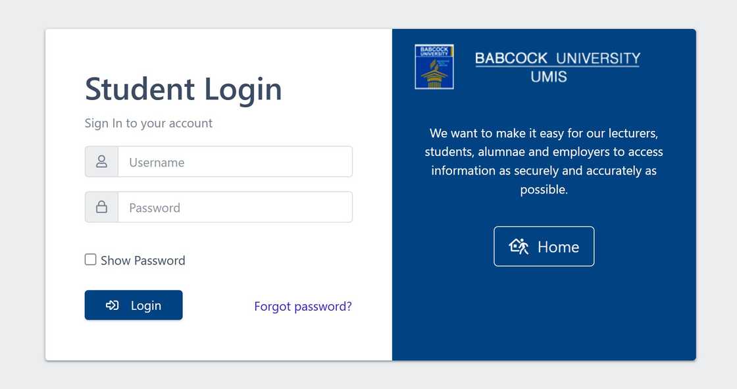Screen dimensions: 737x389
Task: Click the Sign In to your account subtitle
Action: (x=148, y=123)
